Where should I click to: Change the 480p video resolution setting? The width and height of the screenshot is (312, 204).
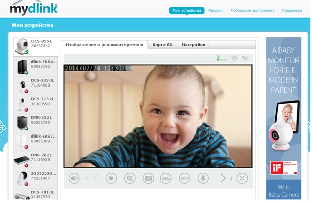[166, 178]
